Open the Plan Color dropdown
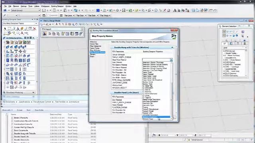This screenshot has width=255, height=143. (x=81, y=15)
